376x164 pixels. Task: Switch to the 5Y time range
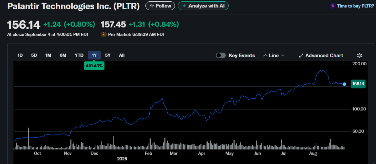108,56
